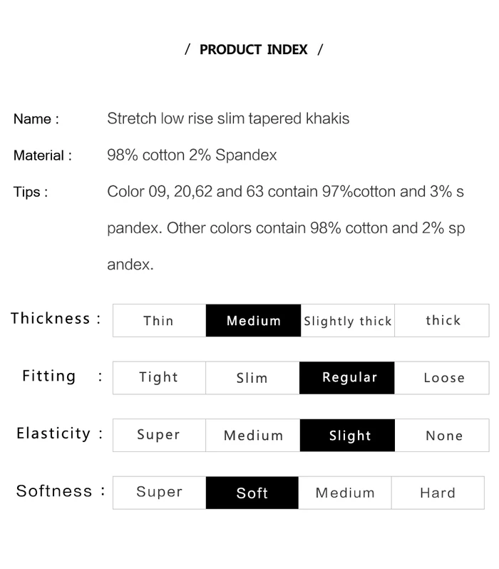
Task: Select None for elasticity
Action: (442, 435)
